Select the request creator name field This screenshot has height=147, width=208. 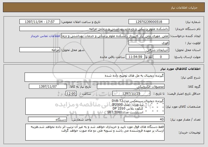[x=115, y=36]
